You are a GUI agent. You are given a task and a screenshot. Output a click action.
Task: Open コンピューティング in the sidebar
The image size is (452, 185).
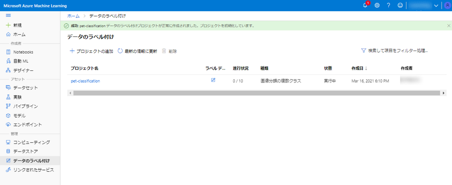pyautogui.click(x=28, y=143)
